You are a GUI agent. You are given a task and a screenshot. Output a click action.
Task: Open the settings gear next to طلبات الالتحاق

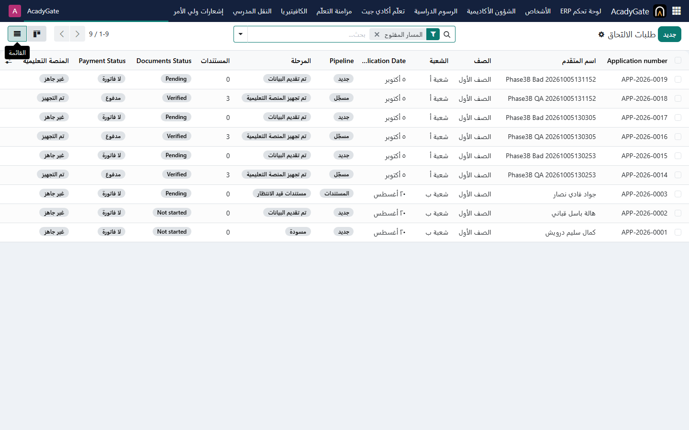(x=601, y=34)
